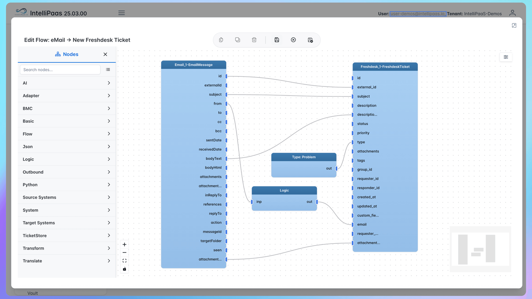Image resolution: width=532 pixels, height=299 pixels.
Task: Toggle the node list view icon
Action: pyautogui.click(x=108, y=70)
